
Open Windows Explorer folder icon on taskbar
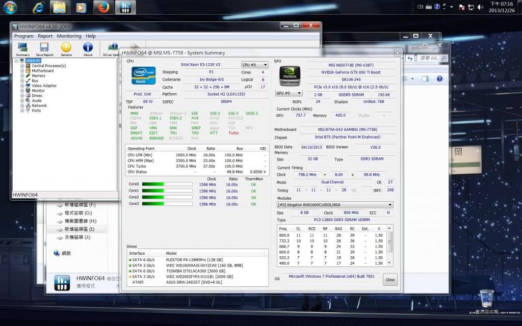(x=59, y=7)
